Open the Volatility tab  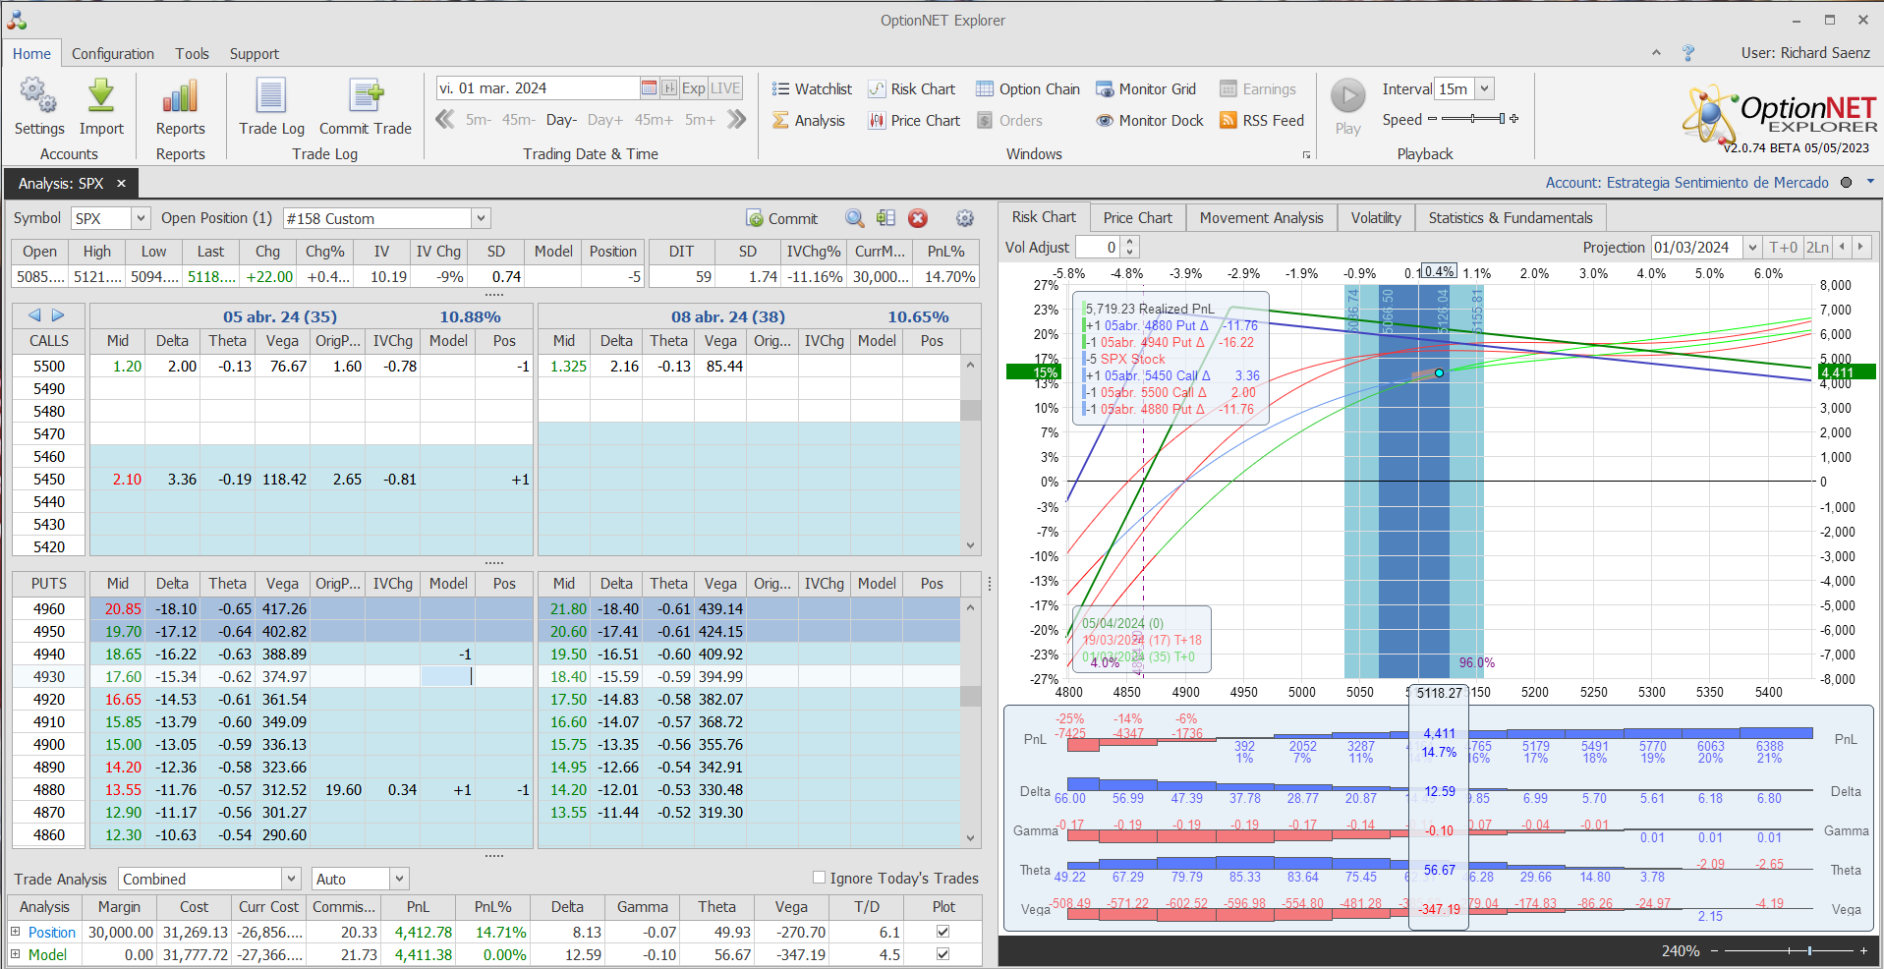click(x=1376, y=217)
